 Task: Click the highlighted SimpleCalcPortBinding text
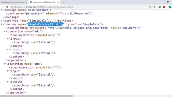[45, 24]
